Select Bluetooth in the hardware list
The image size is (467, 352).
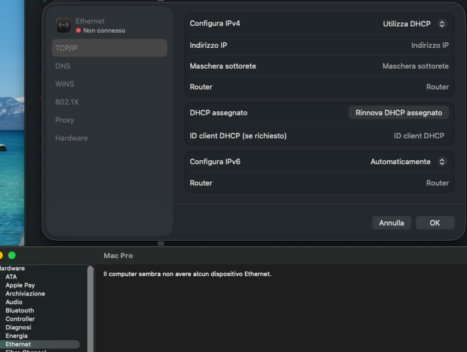pos(20,311)
